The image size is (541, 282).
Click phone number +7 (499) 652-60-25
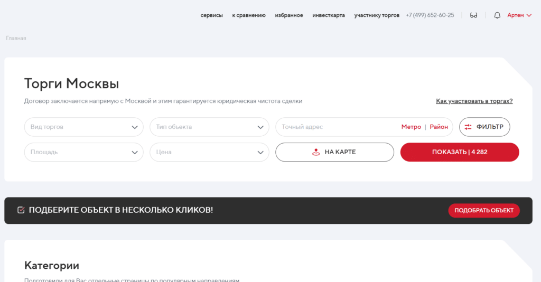click(430, 15)
